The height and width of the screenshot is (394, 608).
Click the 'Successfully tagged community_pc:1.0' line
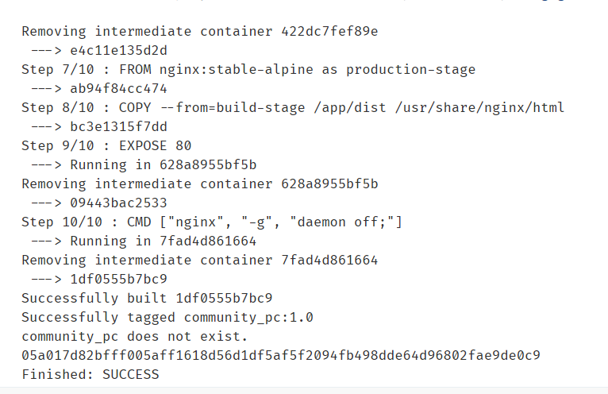(x=167, y=317)
